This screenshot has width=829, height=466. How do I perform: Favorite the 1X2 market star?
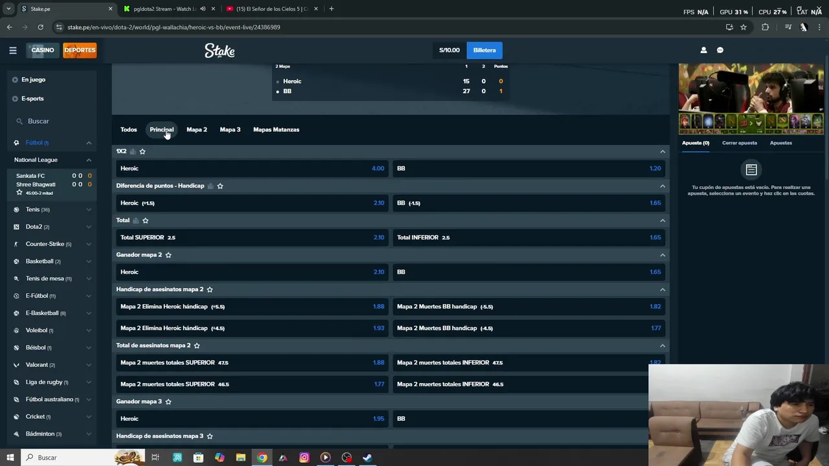[x=142, y=151]
